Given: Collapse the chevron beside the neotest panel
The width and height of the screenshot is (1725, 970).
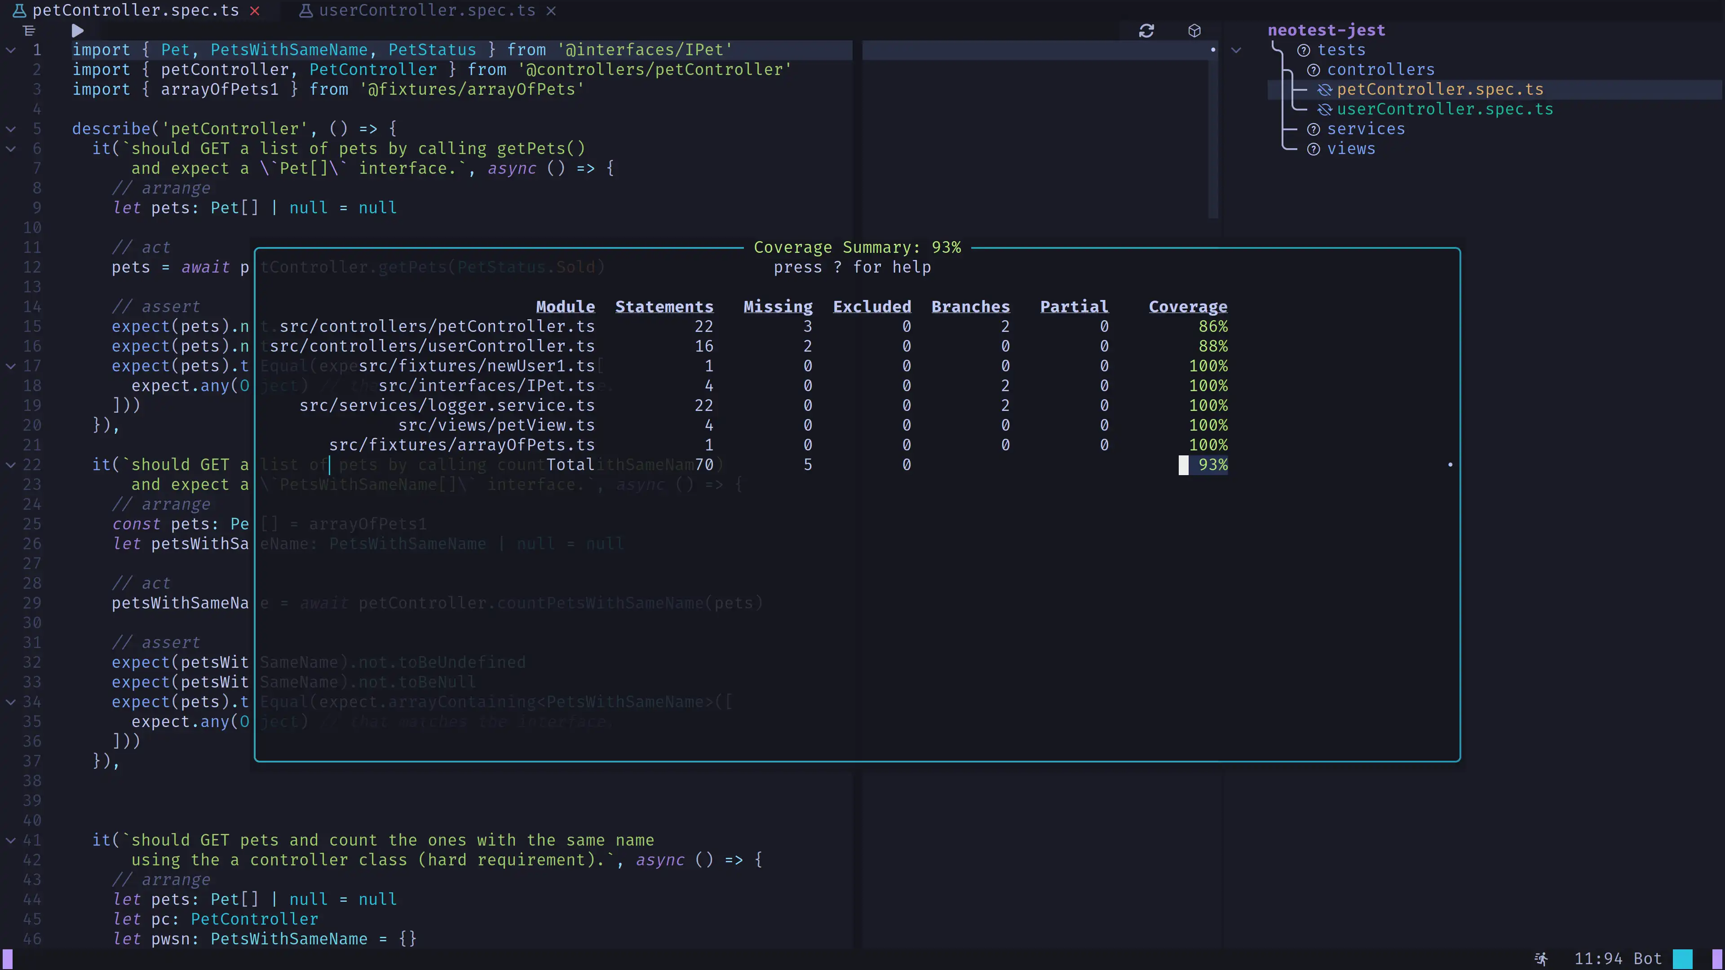Looking at the screenshot, I should 1236,50.
